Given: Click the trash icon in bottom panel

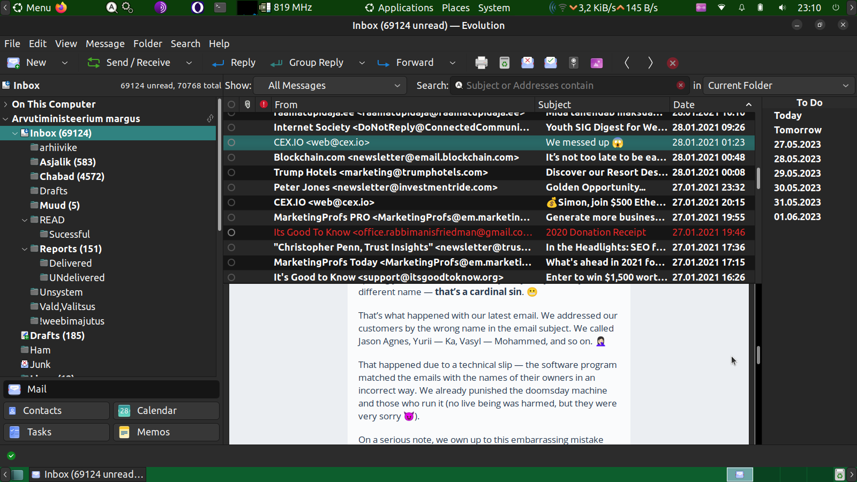Looking at the screenshot, I should pyautogui.click(x=840, y=475).
